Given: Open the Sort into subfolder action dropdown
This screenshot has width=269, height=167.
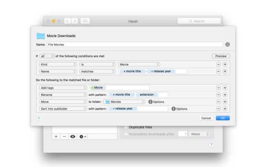Looking at the screenshot, I should click(63, 109).
